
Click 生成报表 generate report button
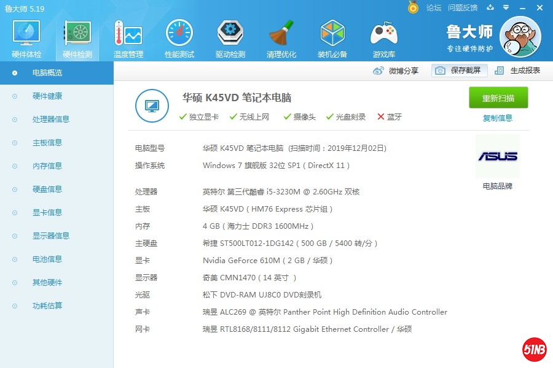[517, 71]
